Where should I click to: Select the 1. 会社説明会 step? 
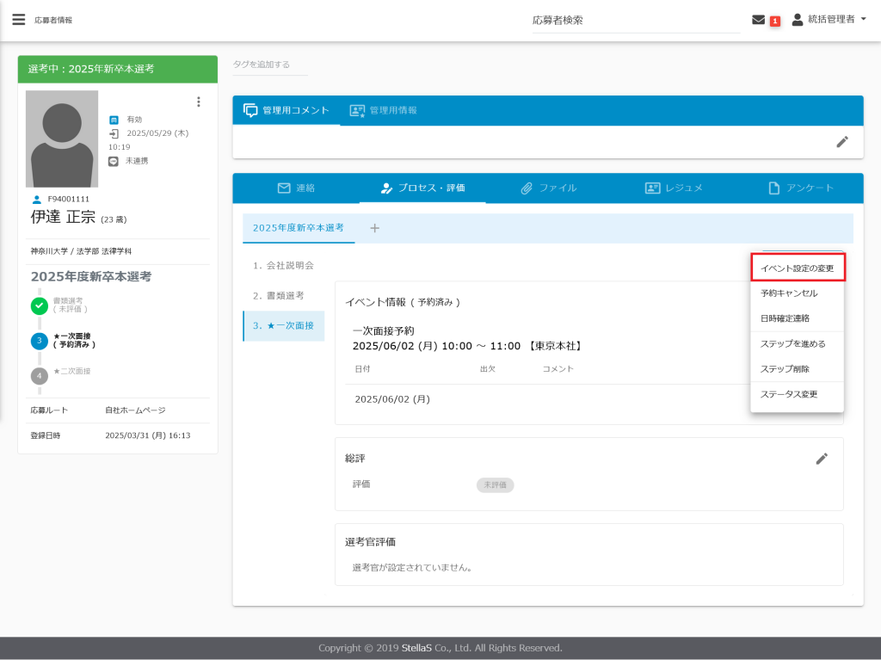(x=283, y=265)
